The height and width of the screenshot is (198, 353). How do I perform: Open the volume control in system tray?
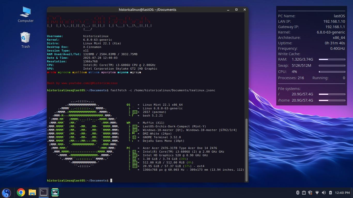click(324, 193)
